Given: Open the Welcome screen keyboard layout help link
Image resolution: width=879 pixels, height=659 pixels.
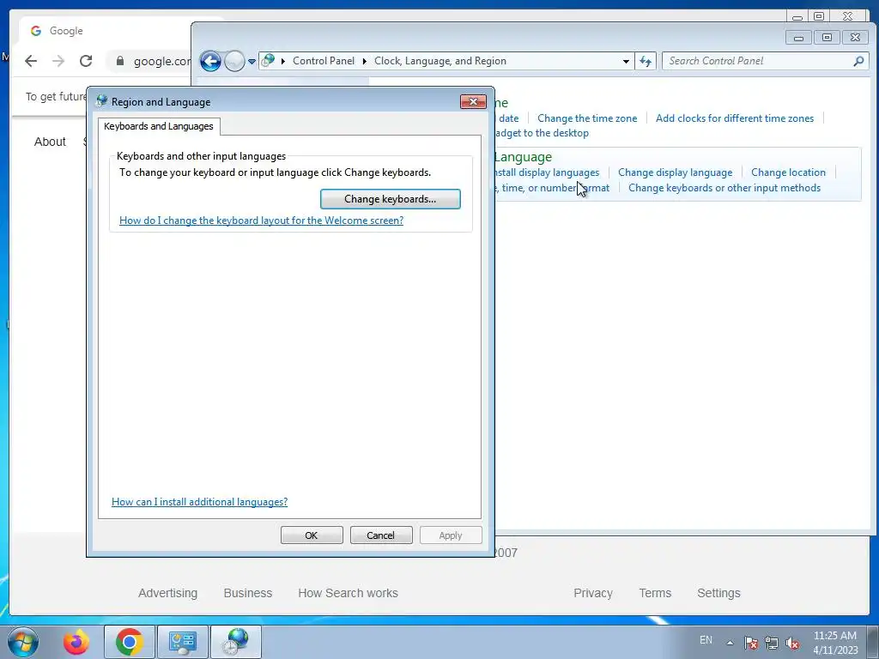Looking at the screenshot, I should point(261,221).
